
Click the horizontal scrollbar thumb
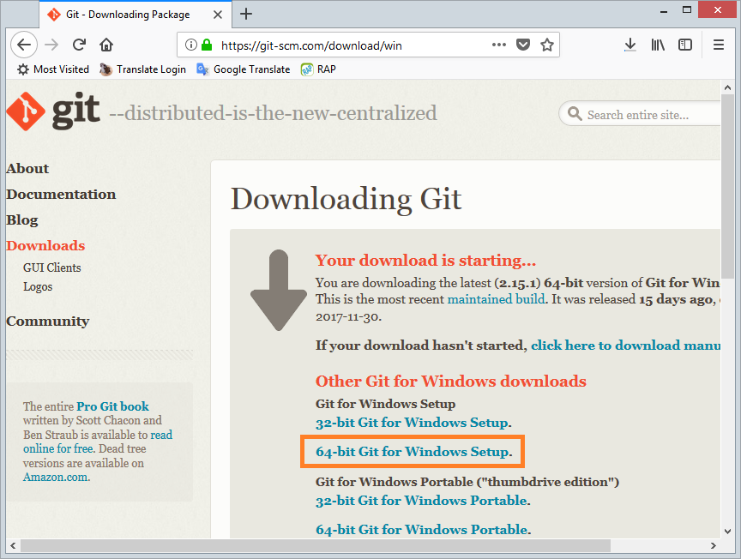(316, 546)
